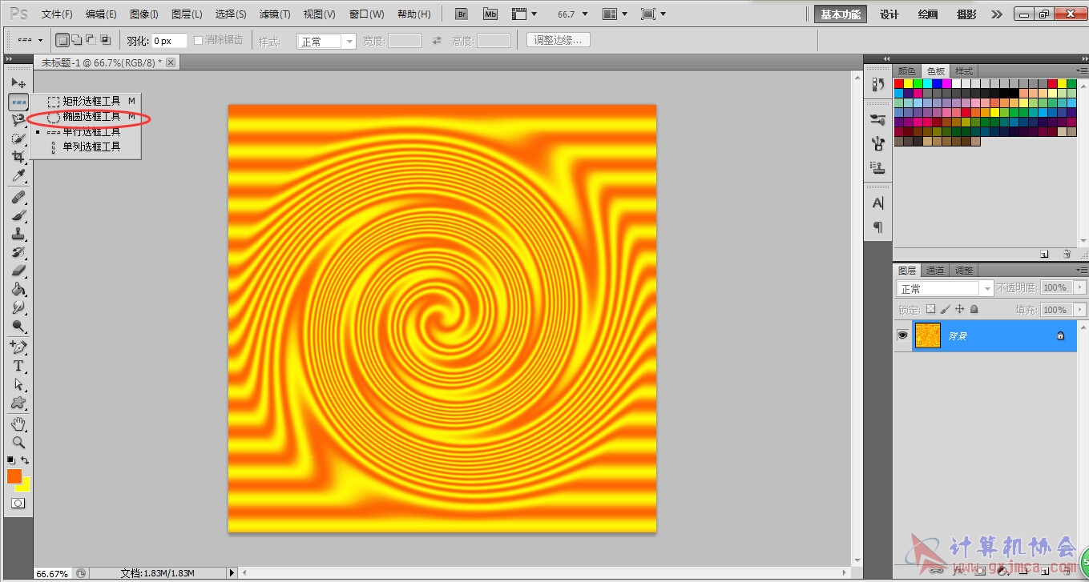Click the delete swatch trash icon

pos(1067,254)
